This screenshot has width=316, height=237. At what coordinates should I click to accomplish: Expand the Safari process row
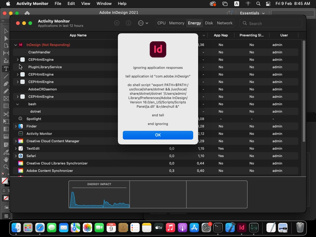pyautogui.click(x=16, y=156)
